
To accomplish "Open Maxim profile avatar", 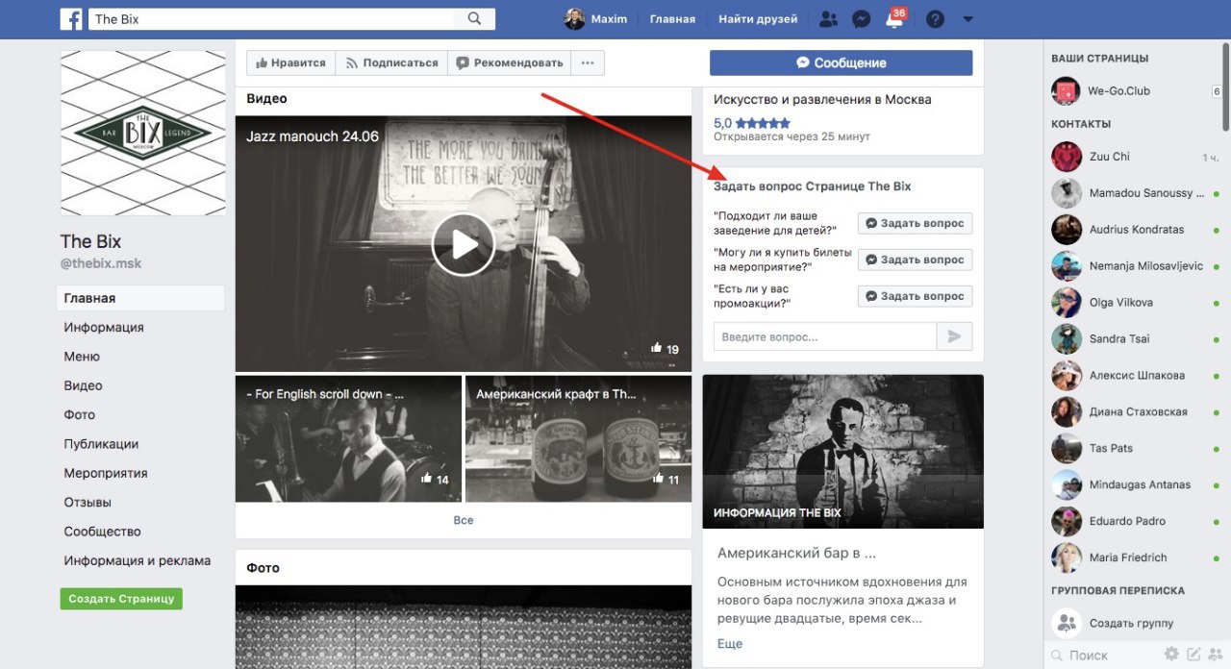I will 574,19.
